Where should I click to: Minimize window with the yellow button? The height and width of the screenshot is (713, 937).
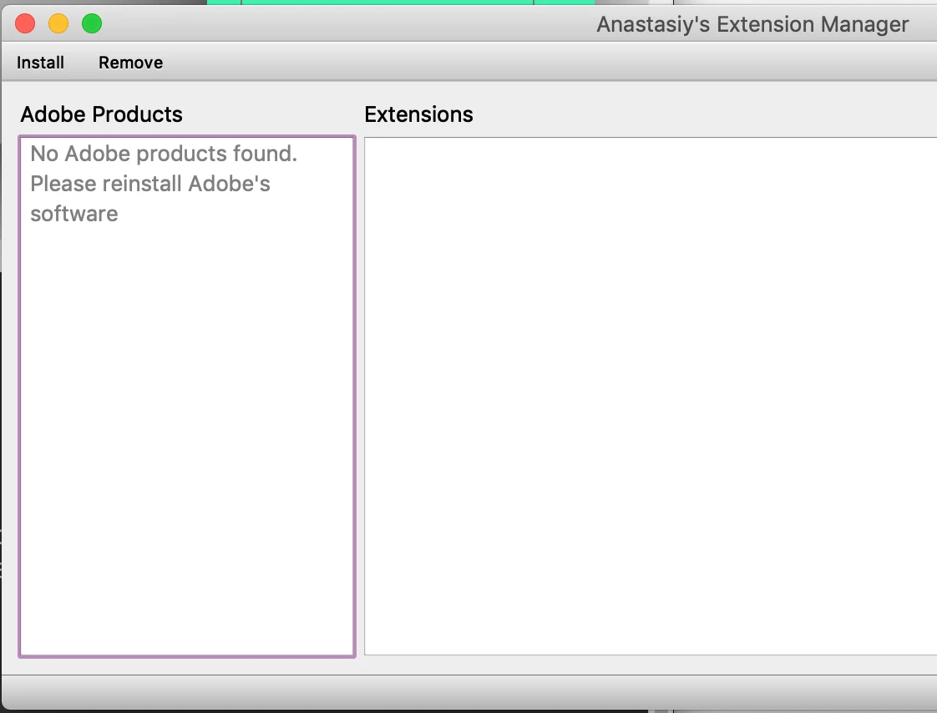pyautogui.click(x=58, y=24)
